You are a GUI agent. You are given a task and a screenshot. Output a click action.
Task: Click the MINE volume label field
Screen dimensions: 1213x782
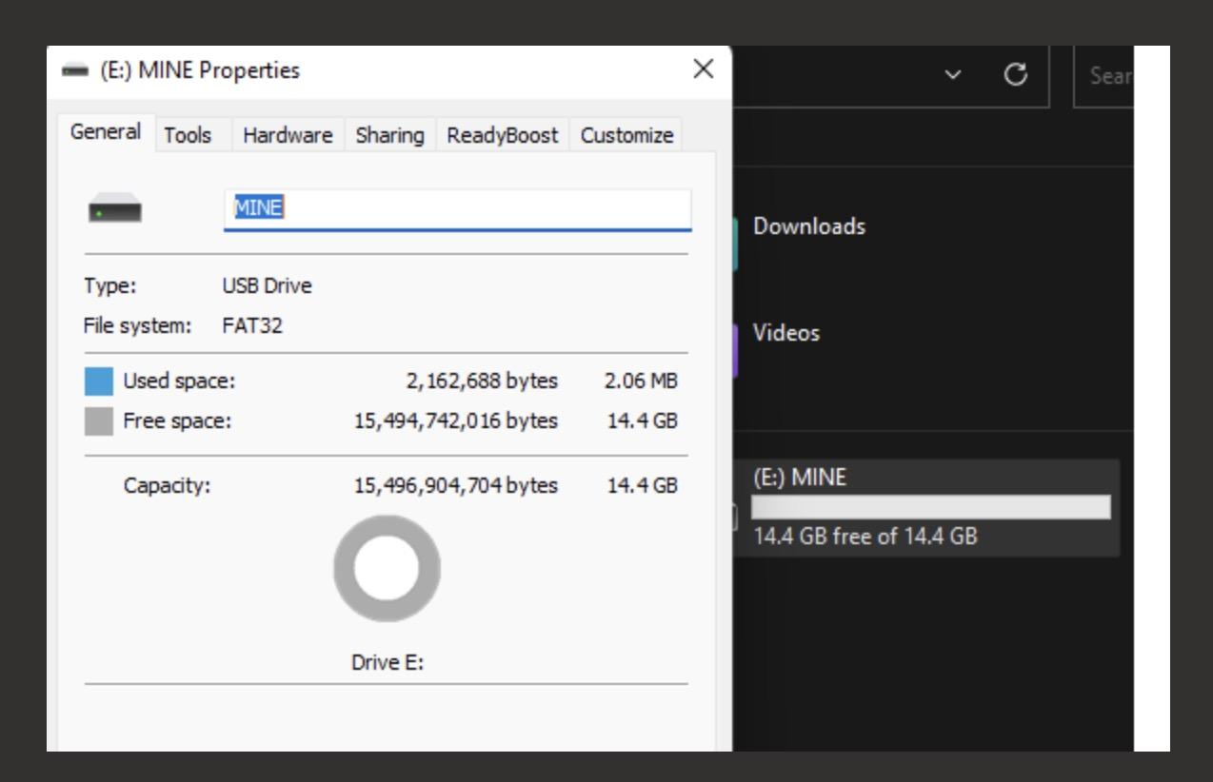(457, 209)
